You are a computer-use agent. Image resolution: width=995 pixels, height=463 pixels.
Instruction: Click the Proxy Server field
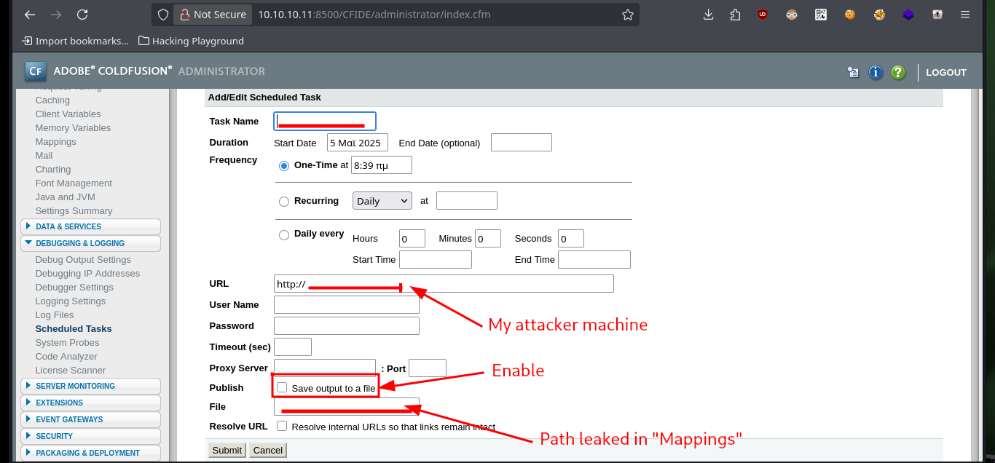(x=325, y=368)
